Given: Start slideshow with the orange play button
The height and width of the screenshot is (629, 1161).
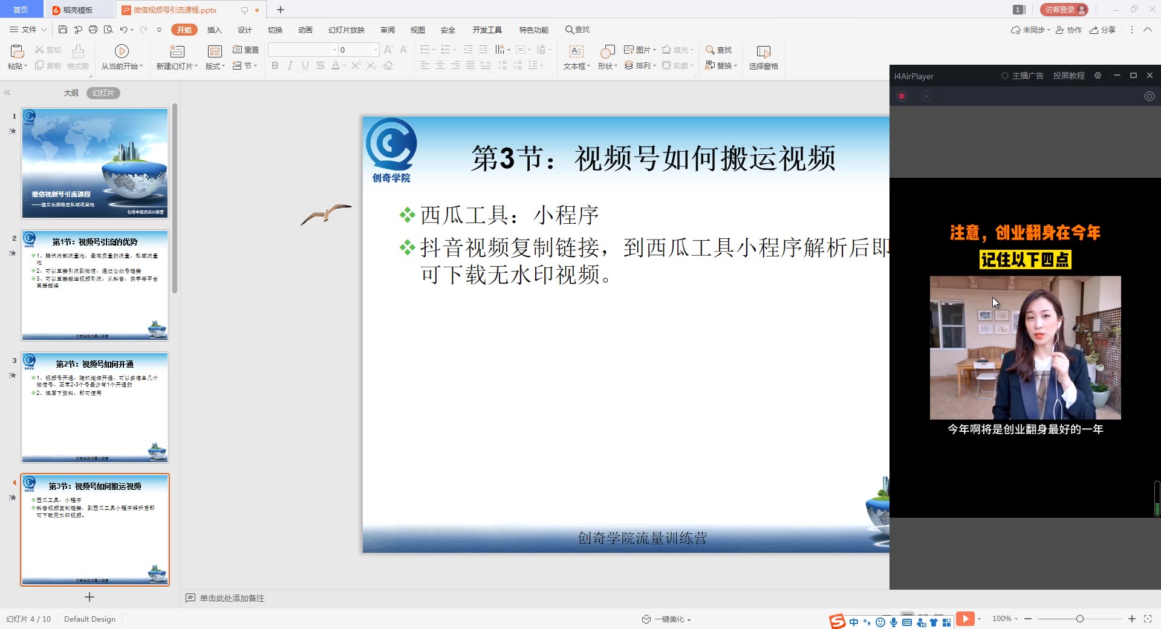Looking at the screenshot, I should [966, 618].
